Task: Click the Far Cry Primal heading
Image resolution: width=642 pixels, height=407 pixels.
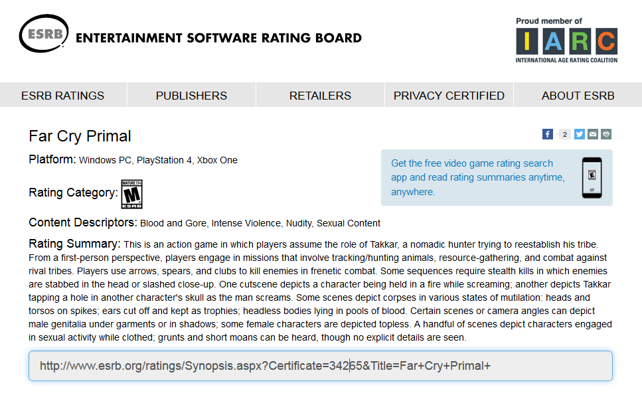Action: tap(80, 137)
